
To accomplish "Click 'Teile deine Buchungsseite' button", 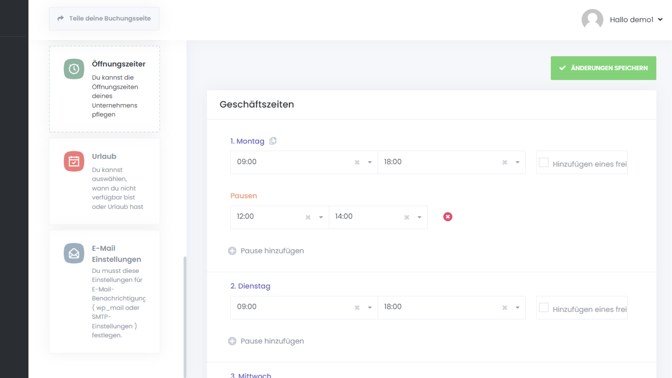I will (104, 19).
